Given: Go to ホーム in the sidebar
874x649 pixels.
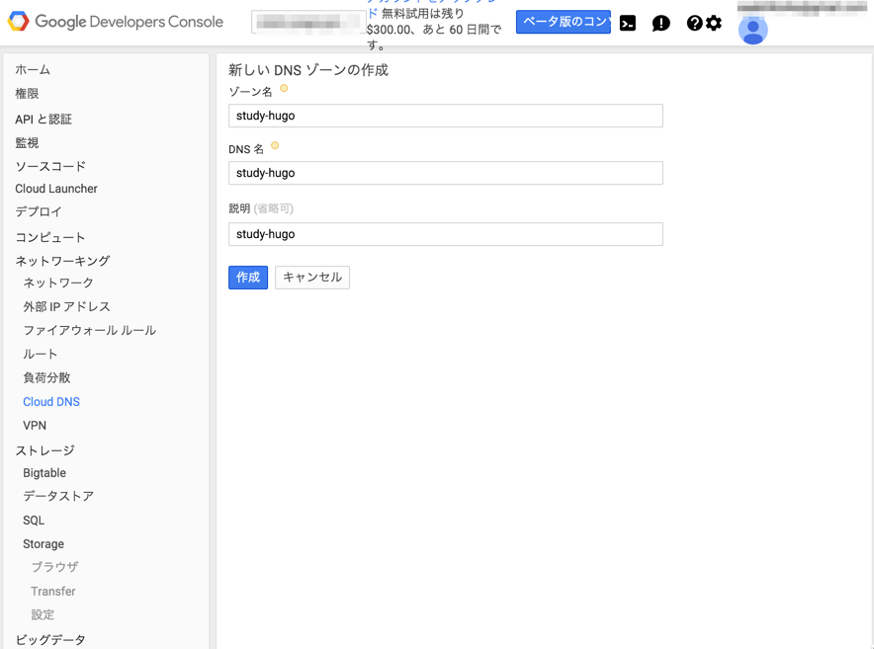Looking at the screenshot, I should pos(33,69).
